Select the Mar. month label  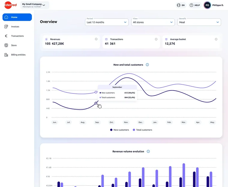tap(184, 122)
